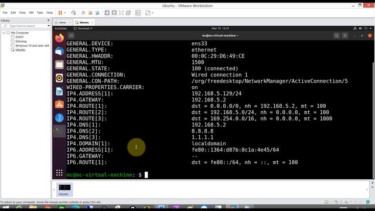Click the Send Ctrl+Alt+Del toolbar icon
375x211 pixels.
coord(73,13)
